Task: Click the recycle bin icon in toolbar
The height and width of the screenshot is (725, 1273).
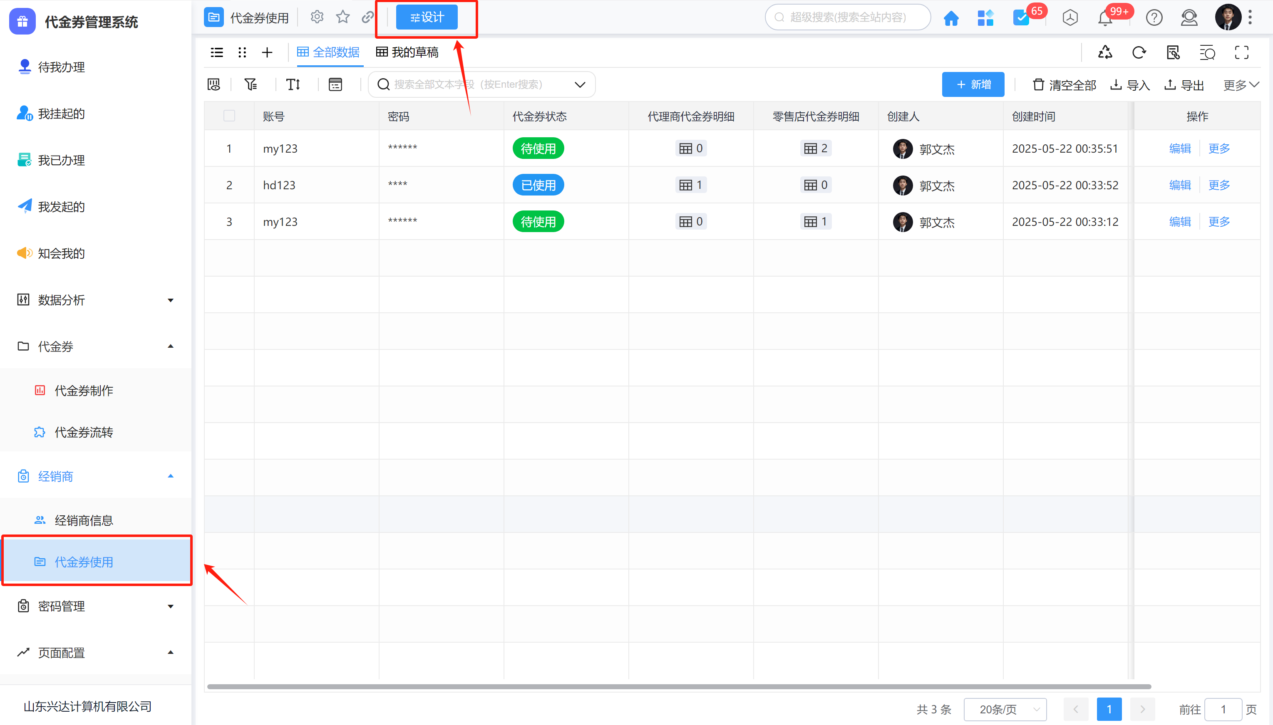Action: pyautogui.click(x=1105, y=52)
